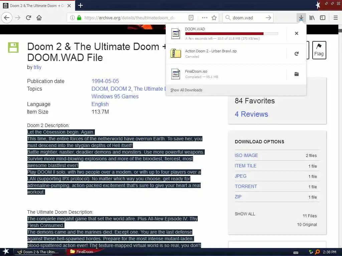Click the 2:38 PM taskbar clock
This screenshot has height=256, width=342.
[x=330, y=252]
